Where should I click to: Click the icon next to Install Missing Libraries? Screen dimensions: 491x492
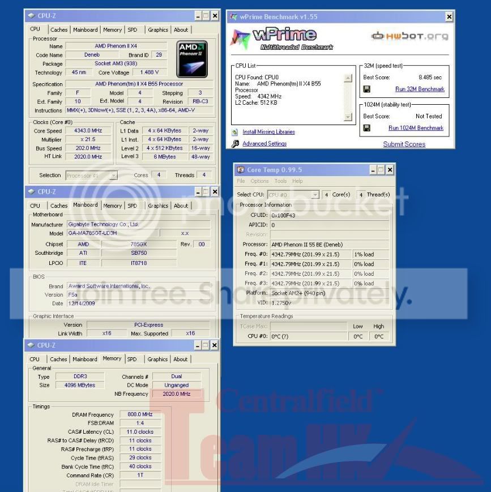(x=235, y=132)
